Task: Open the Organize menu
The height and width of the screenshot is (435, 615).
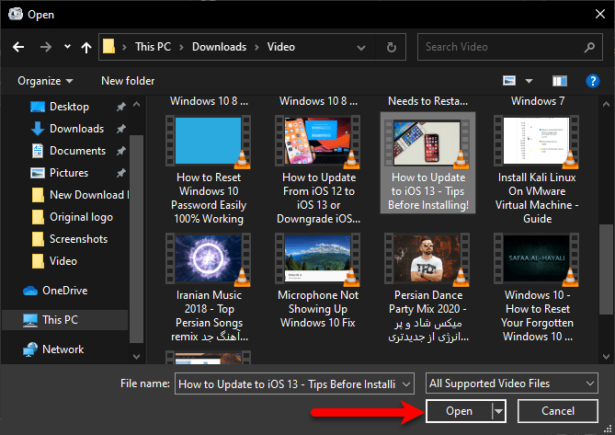Action: click(45, 81)
